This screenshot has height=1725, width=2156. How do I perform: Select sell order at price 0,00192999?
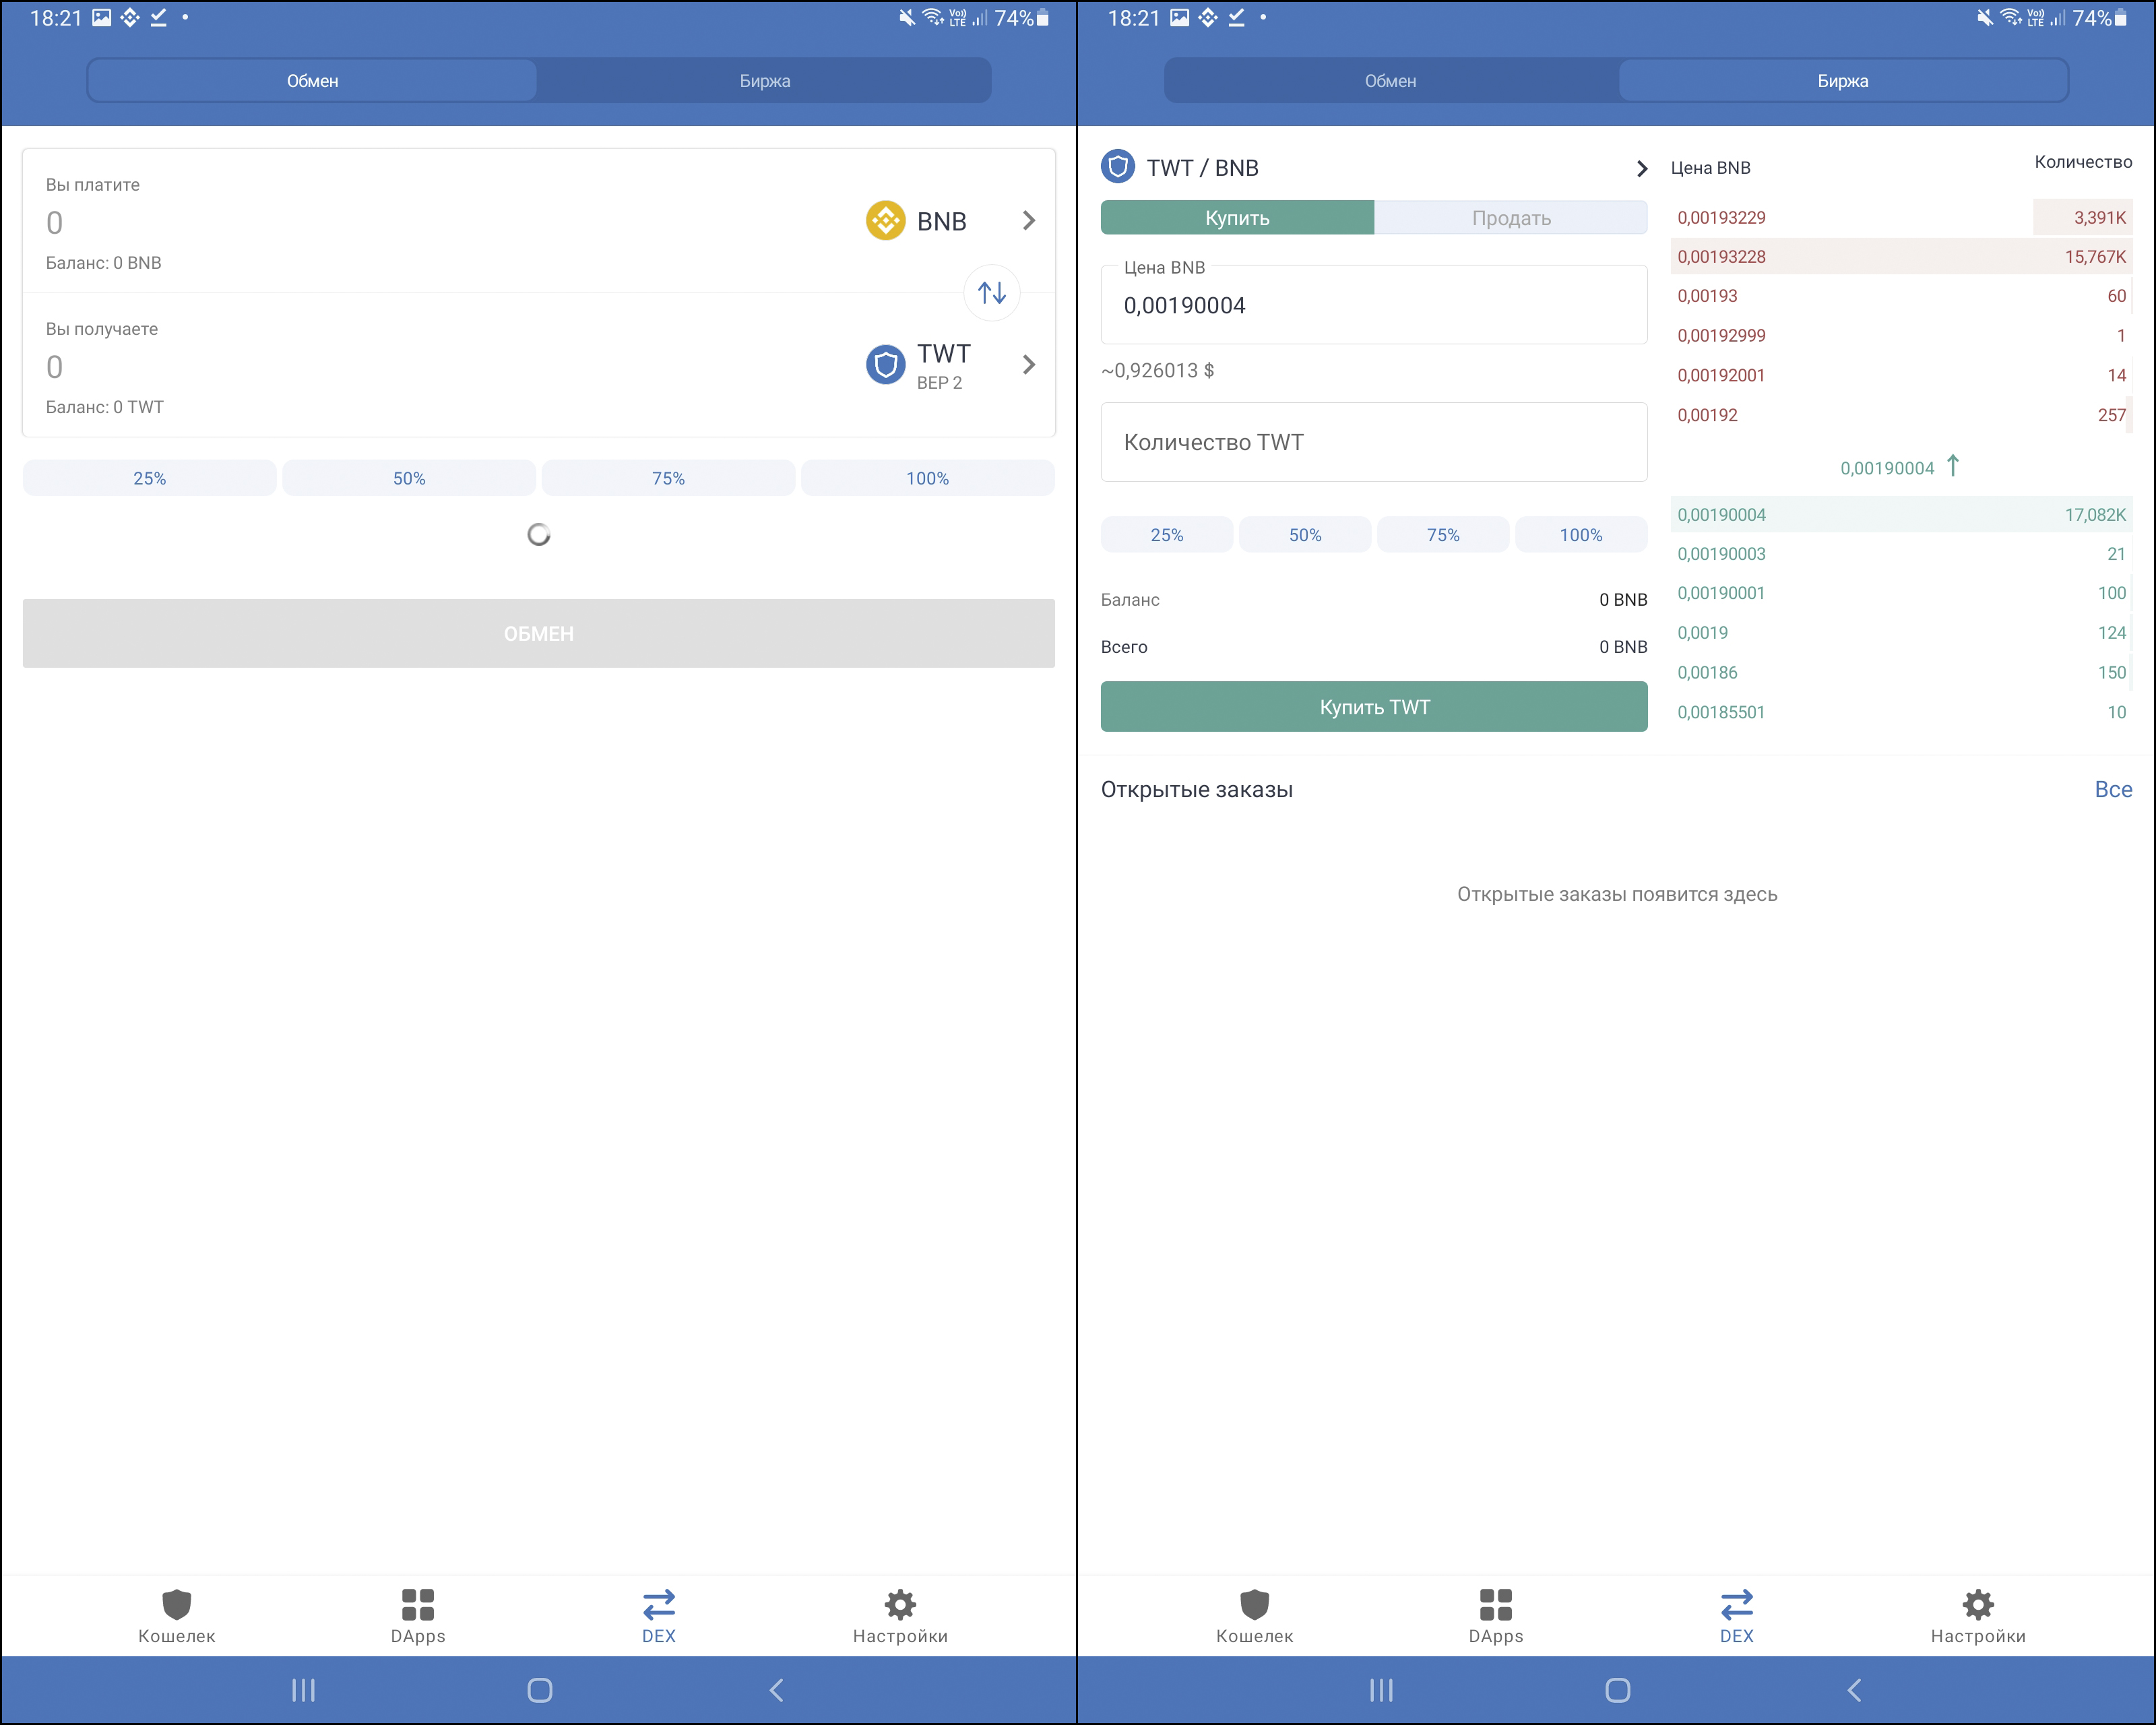[1902, 335]
